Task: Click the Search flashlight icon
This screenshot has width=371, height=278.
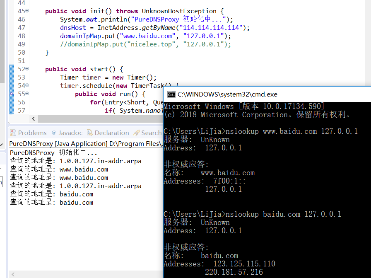Action: point(137,133)
